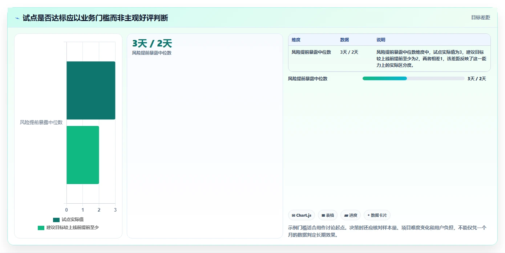Screen dimensions: 505x253
Task: Click the large 3天 / 2天 card value
Action: 152,44
